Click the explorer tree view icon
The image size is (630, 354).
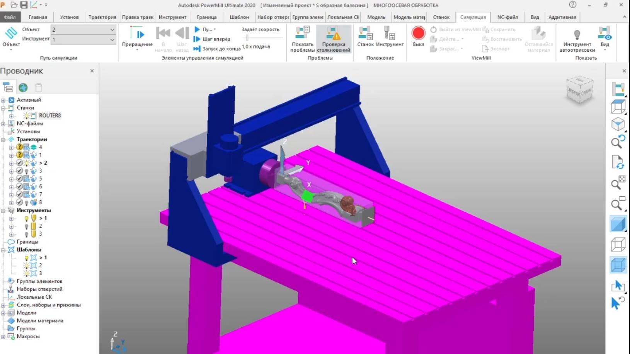[8, 87]
